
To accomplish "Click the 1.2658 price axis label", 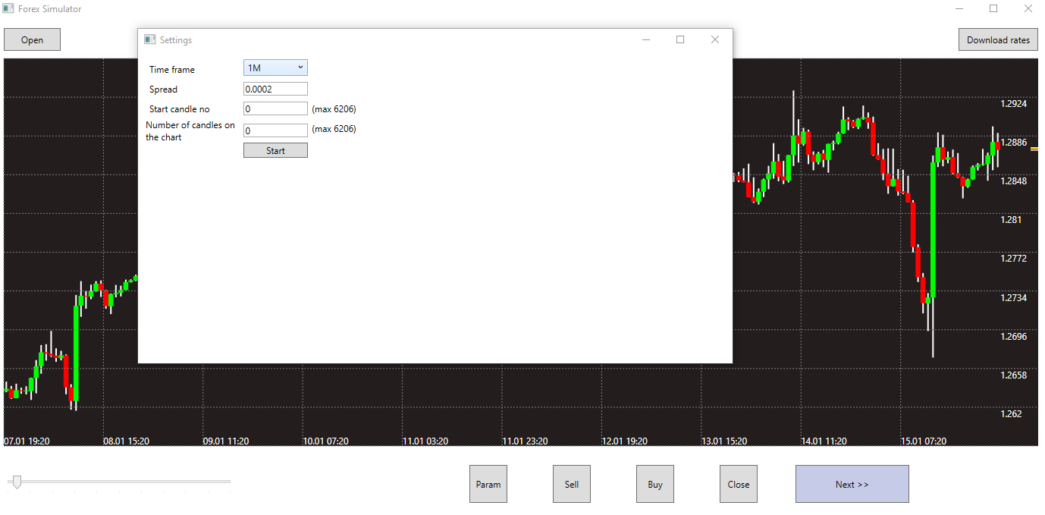I will [1014, 375].
